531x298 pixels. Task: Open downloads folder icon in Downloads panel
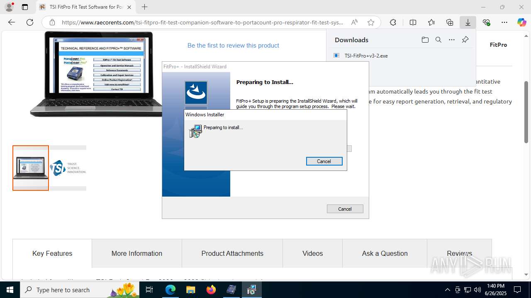pyautogui.click(x=425, y=40)
